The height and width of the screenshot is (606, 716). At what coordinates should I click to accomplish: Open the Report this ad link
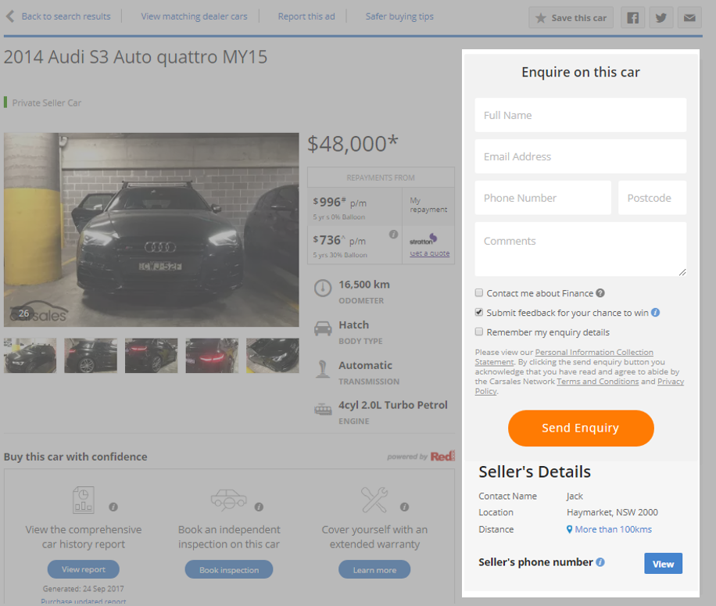(306, 16)
